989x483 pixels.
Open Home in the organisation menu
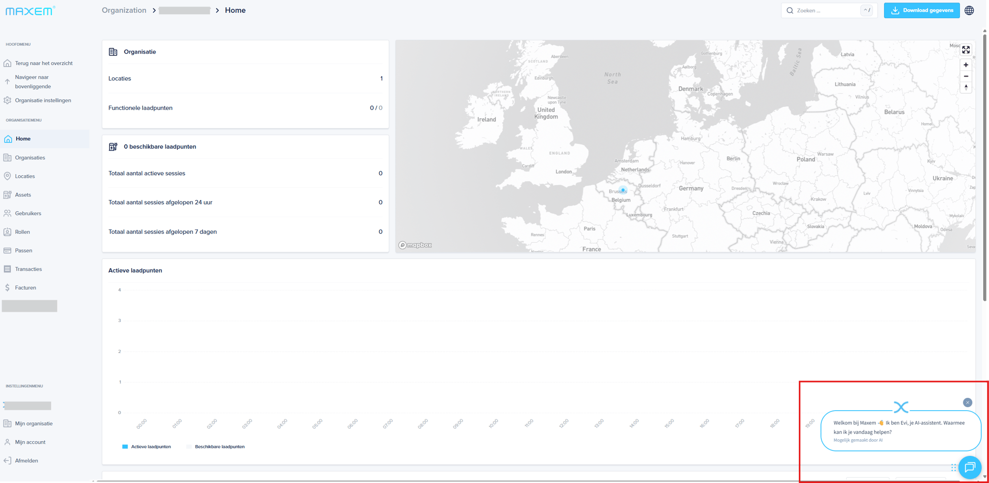(x=45, y=139)
